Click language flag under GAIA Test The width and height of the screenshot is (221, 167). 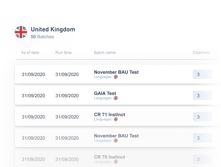tap(116, 98)
